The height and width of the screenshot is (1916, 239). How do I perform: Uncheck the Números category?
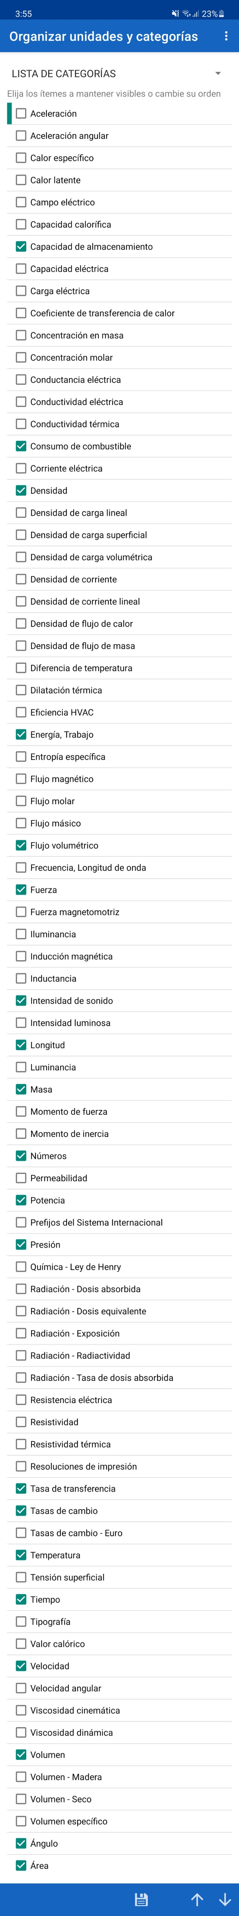point(21,1155)
